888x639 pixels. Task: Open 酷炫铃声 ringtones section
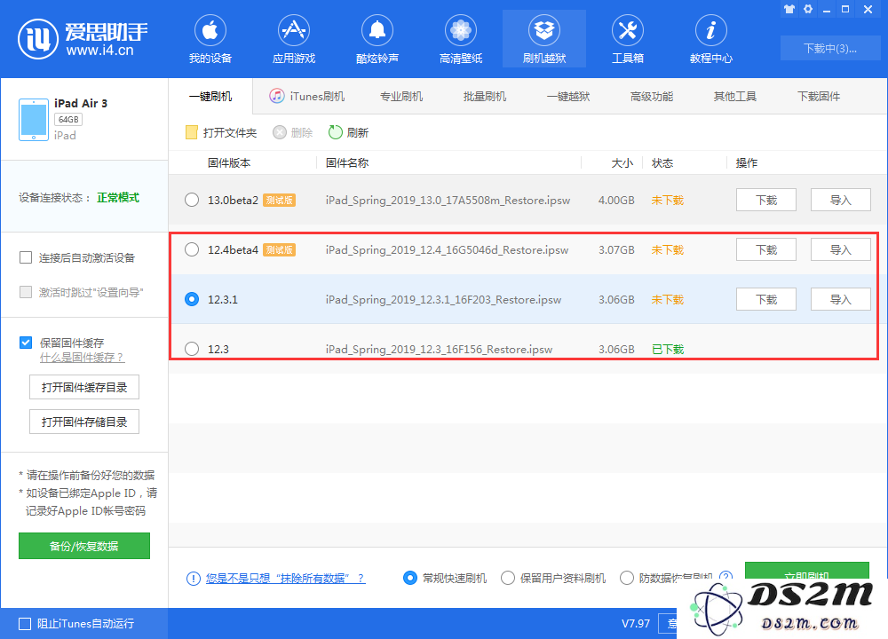377,38
